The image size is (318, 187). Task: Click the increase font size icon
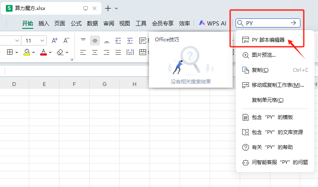point(54,40)
